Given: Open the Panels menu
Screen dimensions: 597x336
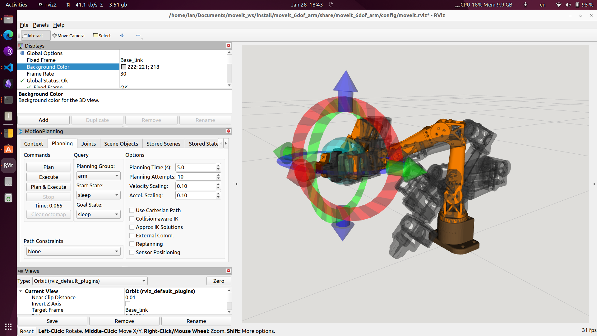Looking at the screenshot, I should coord(41,25).
